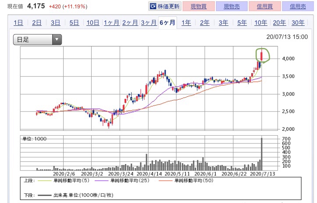Click the 単純移動平均(5) legend entry
This screenshot has width=317, height=203.
pyautogui.click(x=63, y=180)
